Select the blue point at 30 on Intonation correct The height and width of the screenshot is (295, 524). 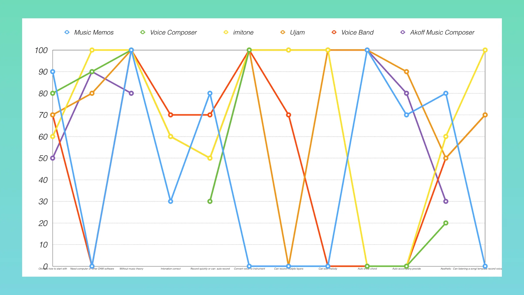click(x=171, y=201)
